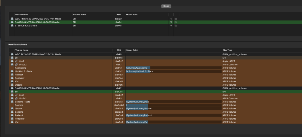Select SAMSUNG MZ7LM480HMHQ-00005 Media in Disks list

(x=155, y=22)
